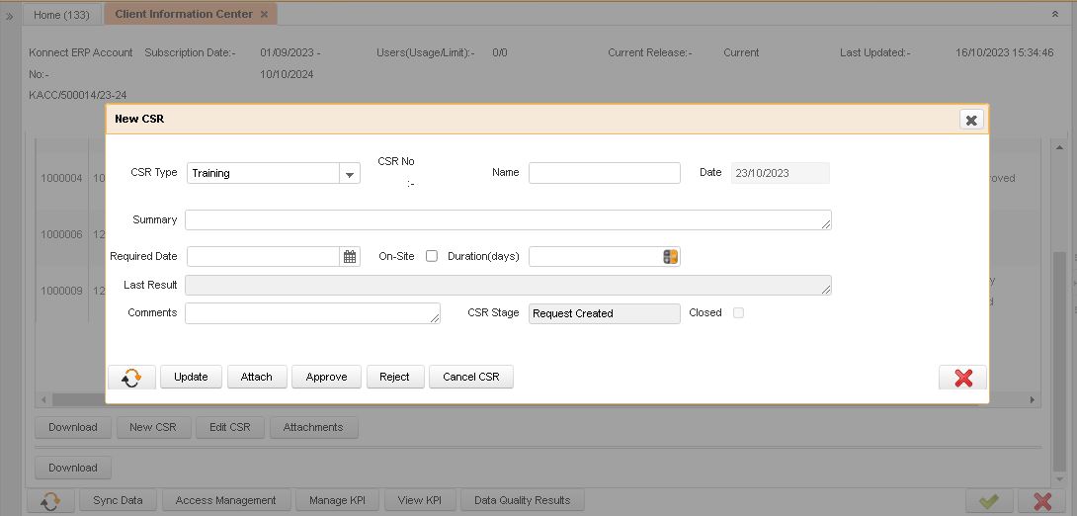Click into the Summary text field
Viewport: 1077px width, 516px height.
click(x=507, y=219)
